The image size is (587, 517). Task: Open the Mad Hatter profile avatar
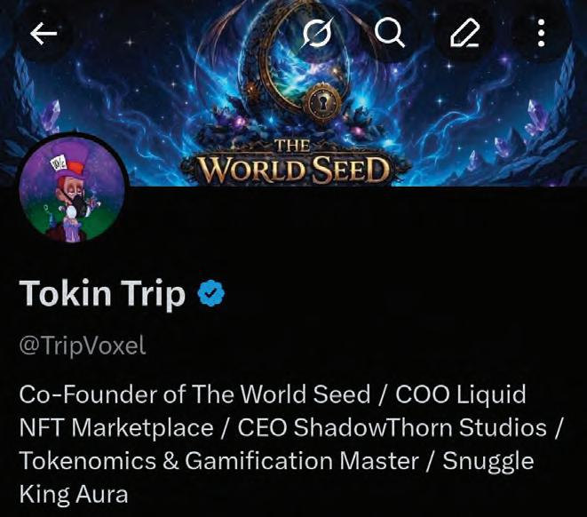click(75, 192)
